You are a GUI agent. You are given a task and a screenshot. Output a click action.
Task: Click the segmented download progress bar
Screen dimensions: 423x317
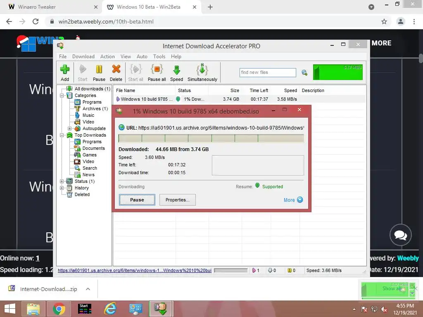click(x=211, y=138)
